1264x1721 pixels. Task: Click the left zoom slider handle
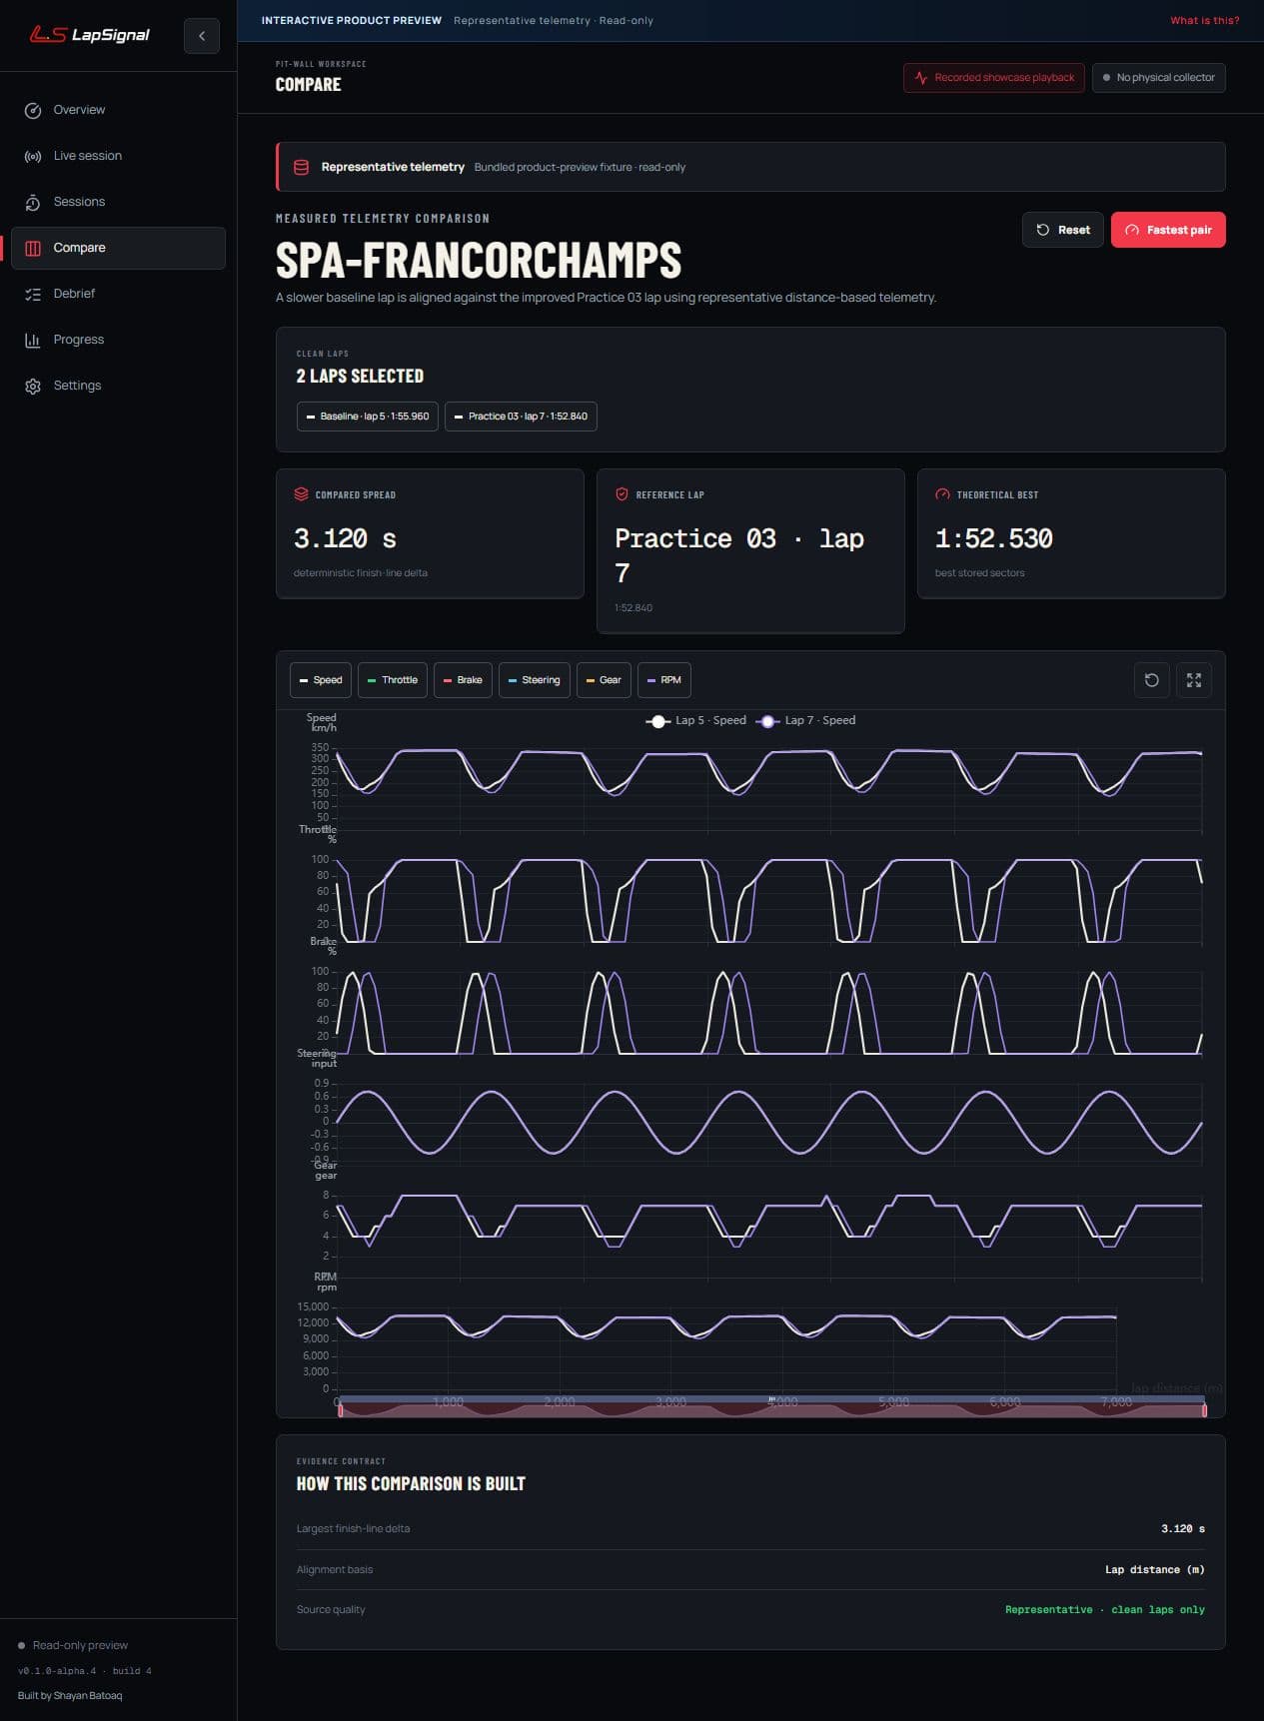[341, 1410]
